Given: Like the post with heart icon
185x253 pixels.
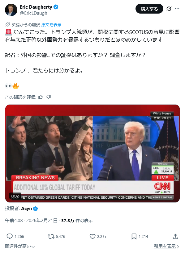Looking at the screenshot, I should (92, 236).
